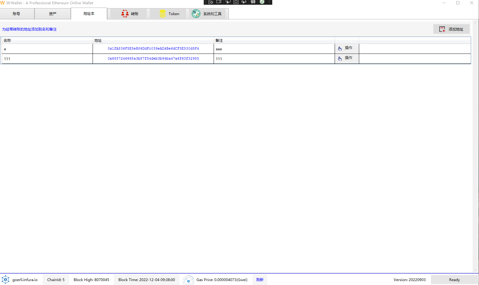Select name cell '111'
Viewport: 479px width, 285px height.
(x=47, y=59)
